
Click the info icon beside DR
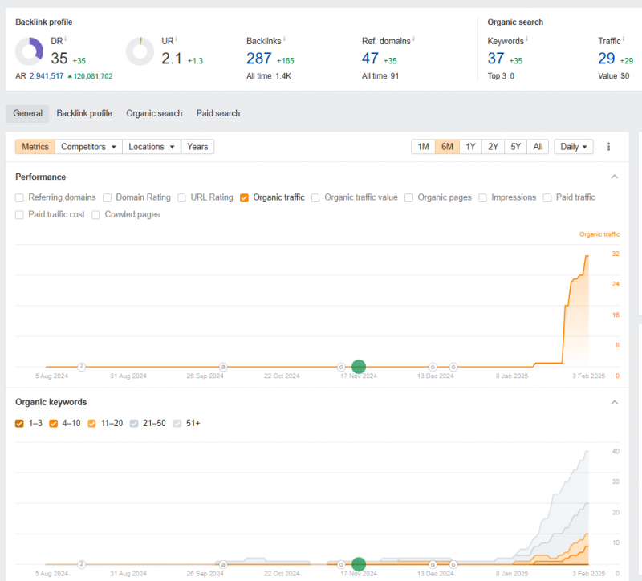(65, 38)
